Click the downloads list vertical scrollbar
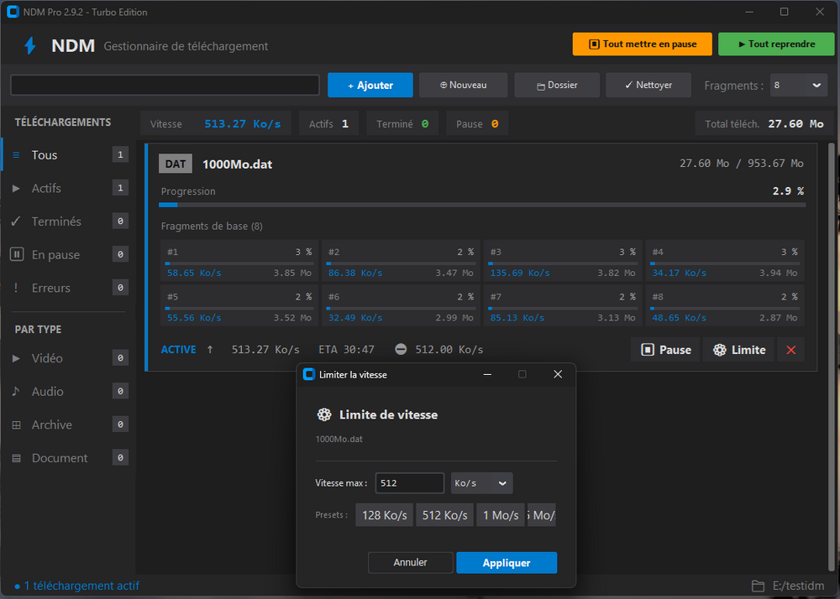The width and height of the screenshot is (840, 599). pos(832,357)
